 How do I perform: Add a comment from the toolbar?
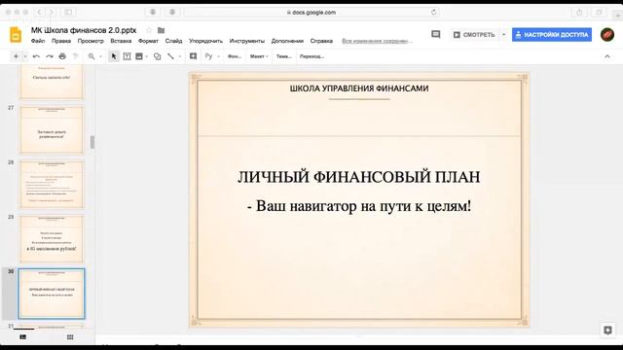[x=193, y=56]
